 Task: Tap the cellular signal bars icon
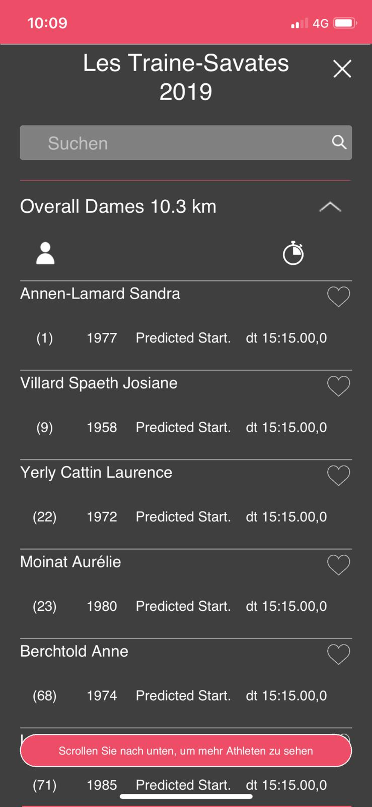(x=299, y=23)
